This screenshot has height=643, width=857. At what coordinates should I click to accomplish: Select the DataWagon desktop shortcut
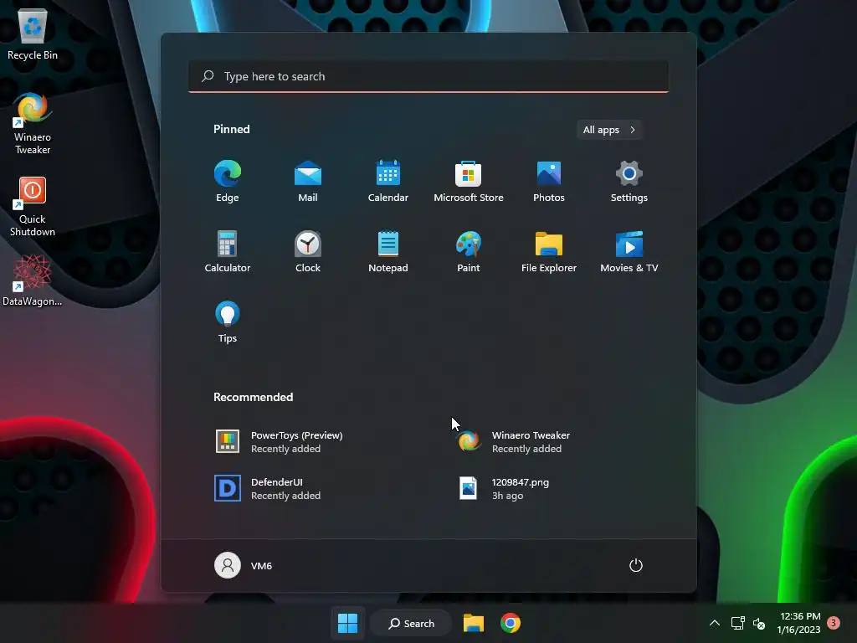[33, 281]
